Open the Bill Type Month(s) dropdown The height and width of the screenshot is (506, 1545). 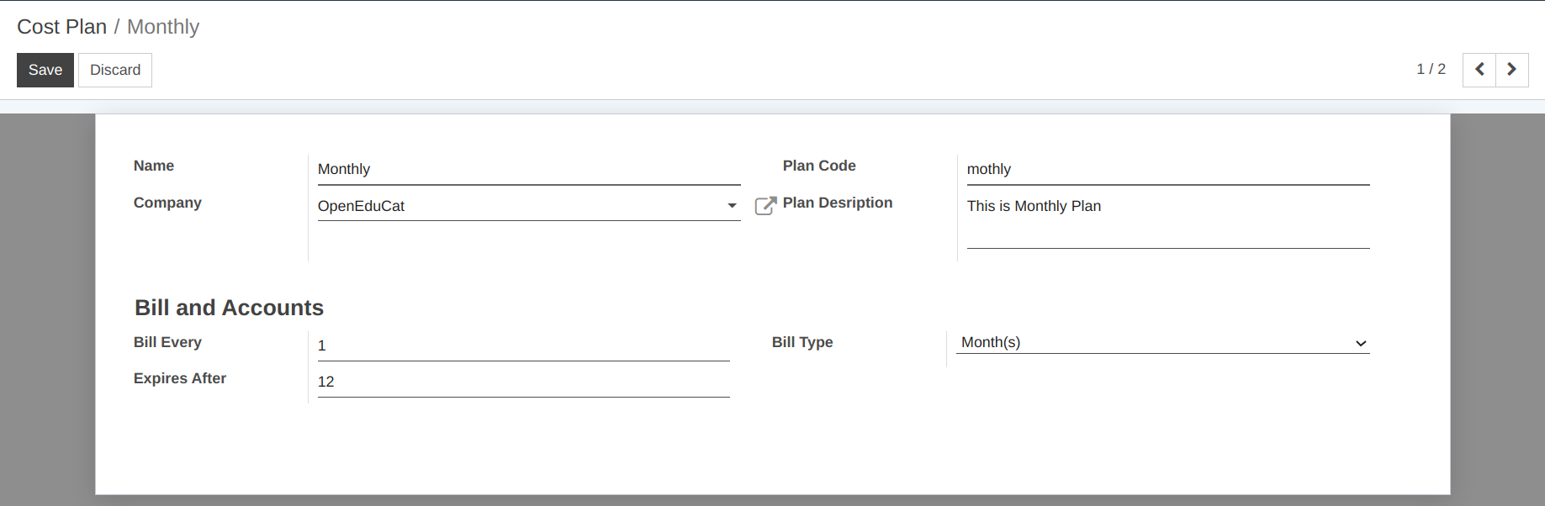click(1163, 342)
